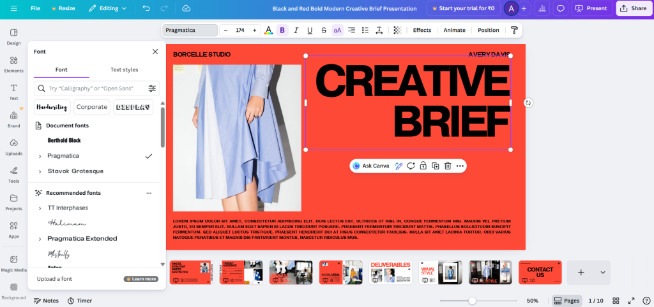The height and width of the screenshot is (307, 654).
Task: Expand the TT Interphases font styles
Action: [40, 208]
